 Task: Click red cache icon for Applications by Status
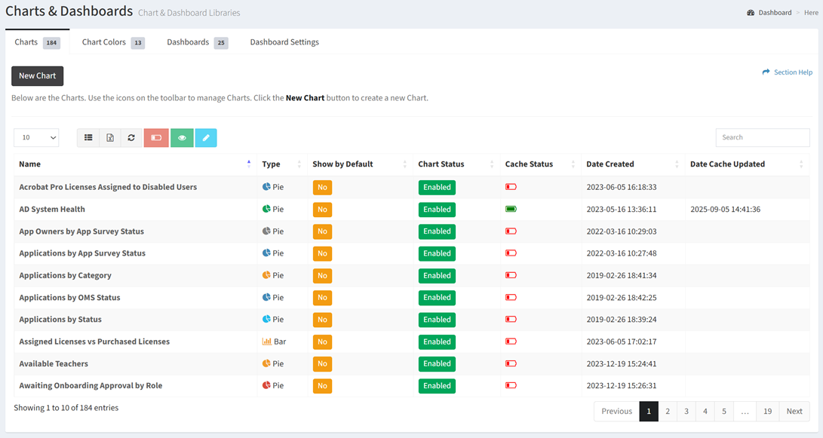coord(511,319)
